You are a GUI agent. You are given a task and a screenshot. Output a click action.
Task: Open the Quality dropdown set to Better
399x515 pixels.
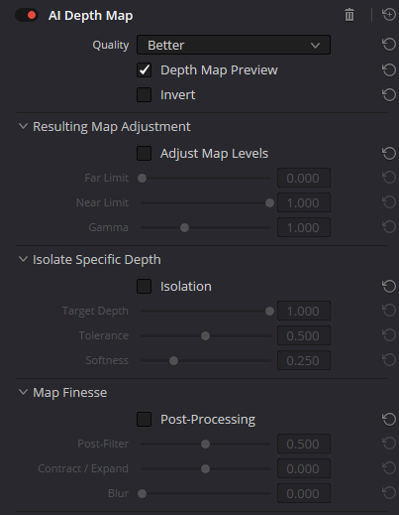[x=234, y=45]
